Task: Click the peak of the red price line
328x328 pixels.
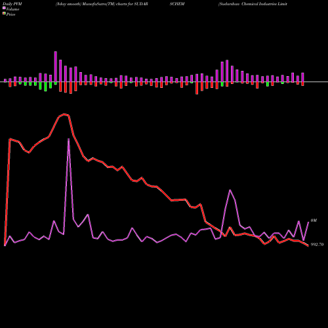Action: 64,114
